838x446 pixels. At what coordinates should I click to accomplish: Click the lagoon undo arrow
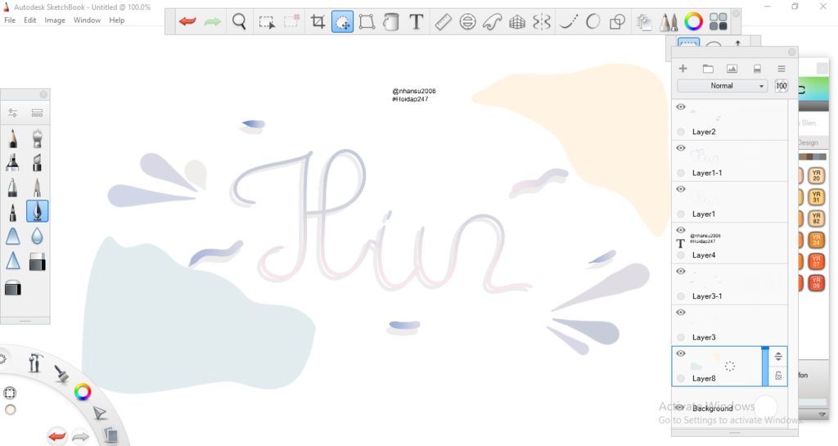tap(56, 436)
